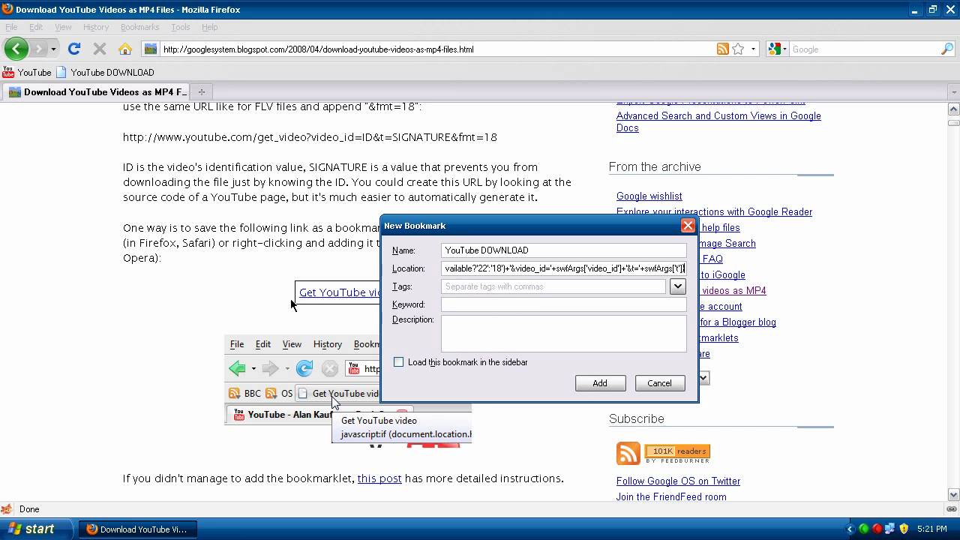Bookmark this page with the star icon
960x540 pixels.
(738, 49)
